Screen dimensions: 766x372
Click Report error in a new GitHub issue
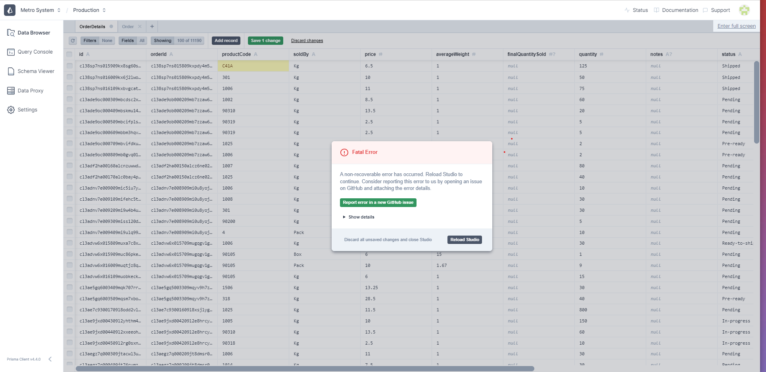pyautogui.click(x=378, y=202)
